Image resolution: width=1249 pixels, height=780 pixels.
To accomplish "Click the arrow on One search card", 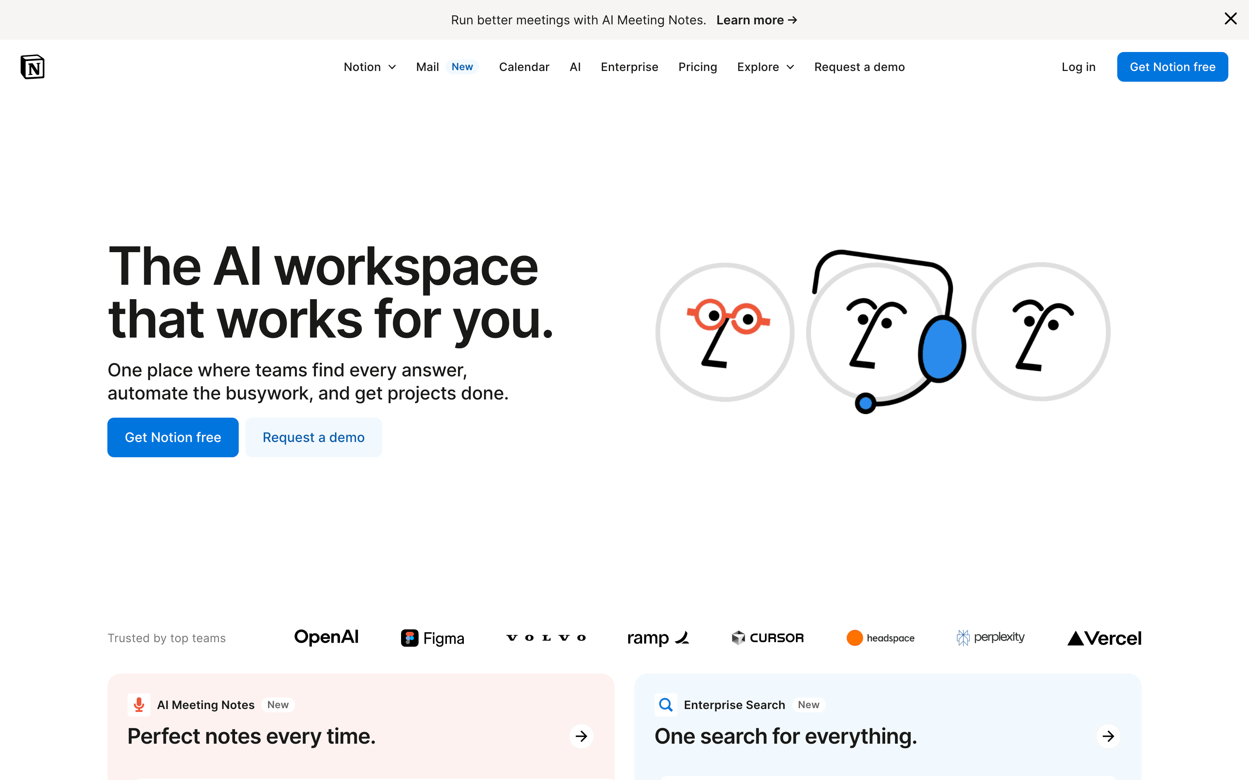I will (1108, 736).
